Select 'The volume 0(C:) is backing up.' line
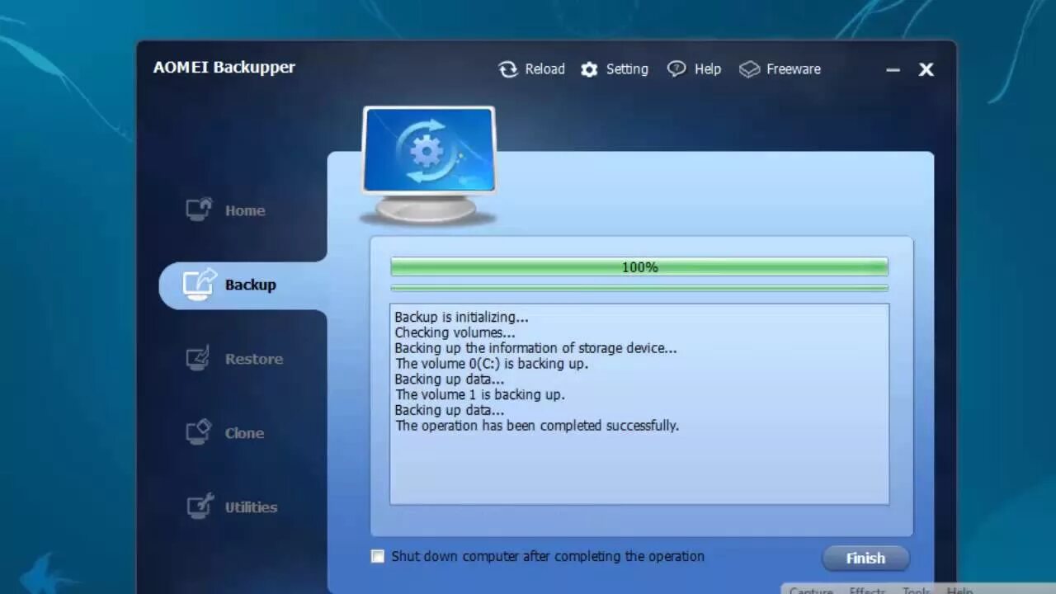Screen dimensions: 1056x594 (x=492, y=364)
